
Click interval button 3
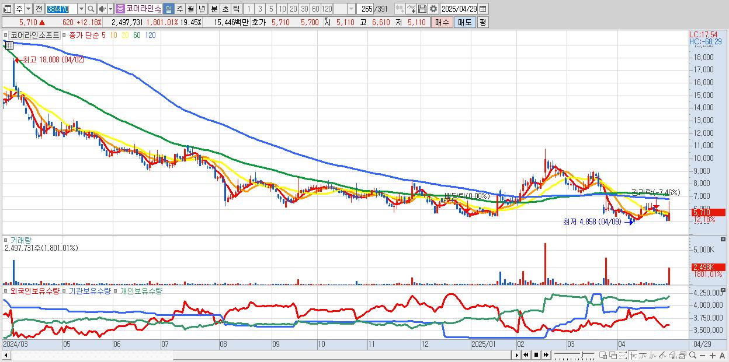pyautogui.click(x=259, y=9)
